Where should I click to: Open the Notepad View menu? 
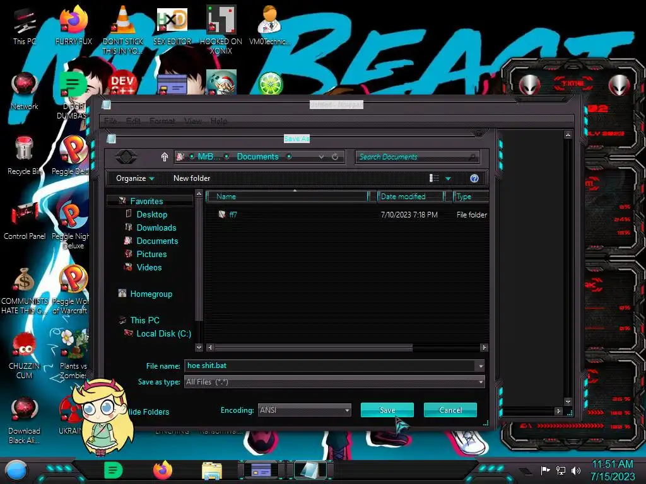pos(193,121)
